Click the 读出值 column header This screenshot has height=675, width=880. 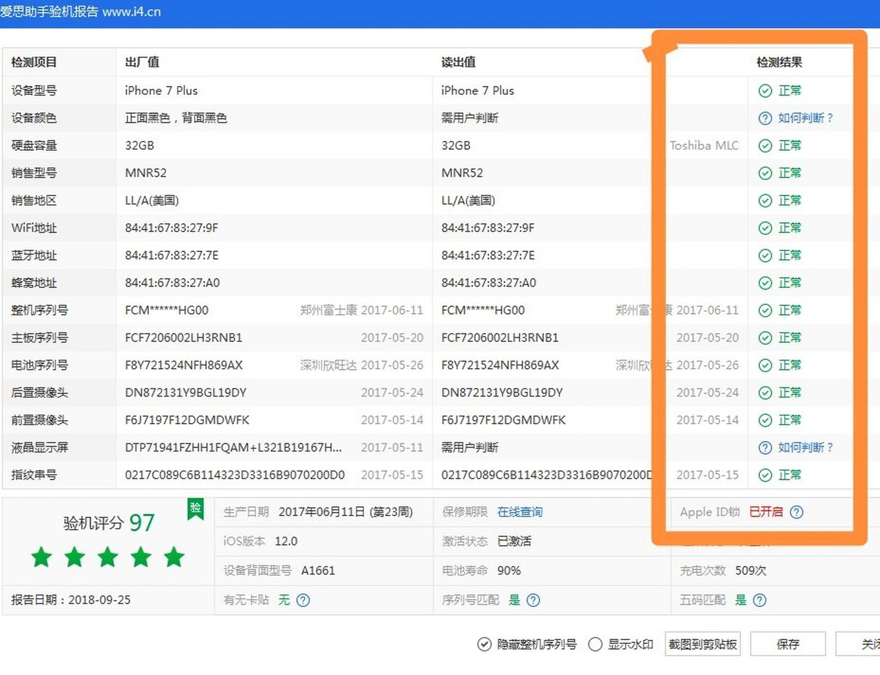tap(458, 62)
